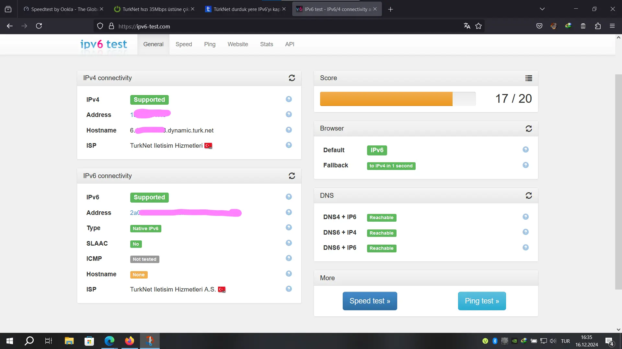Select the General tab
Viewport: 622px width, 349px height.
[x=153, y=44]
